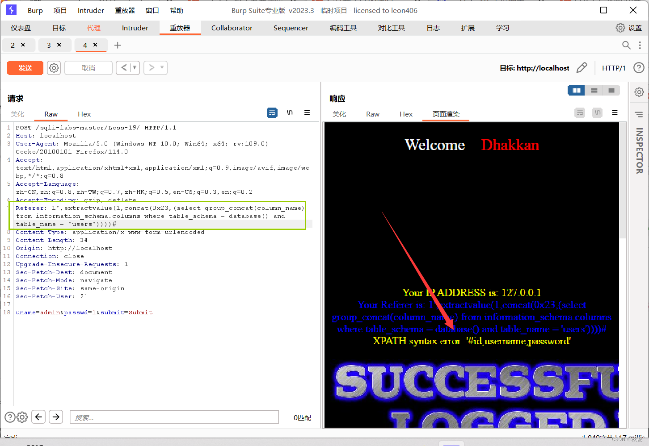Open the Burp menu
The height and width of the screenshot is (446, 649).
35,10
